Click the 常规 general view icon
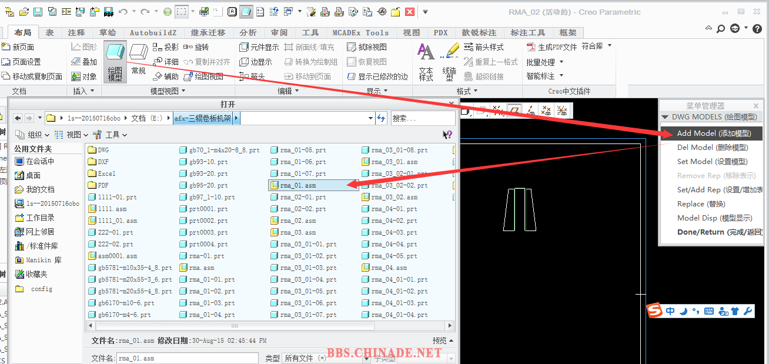This screenshot has height=364, width=769. [x=139, y=60]
